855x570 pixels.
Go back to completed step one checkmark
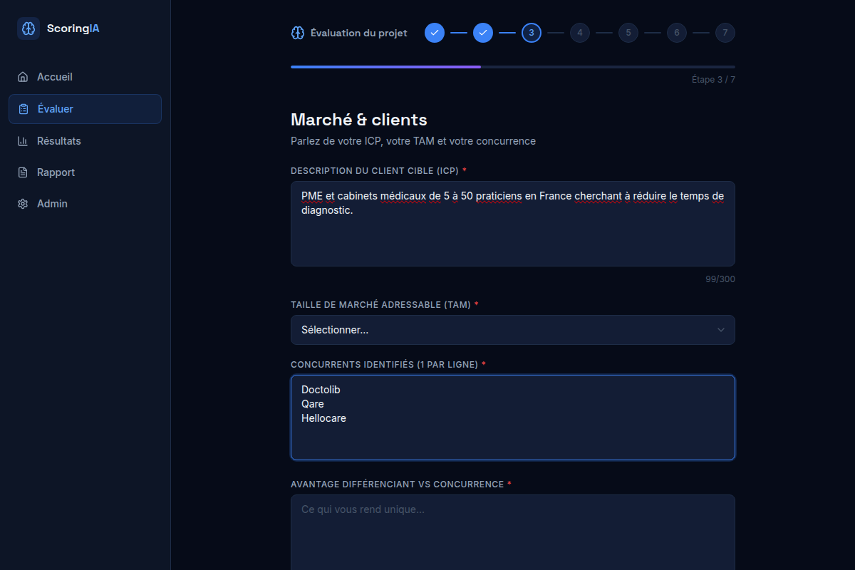pos(435,33)
